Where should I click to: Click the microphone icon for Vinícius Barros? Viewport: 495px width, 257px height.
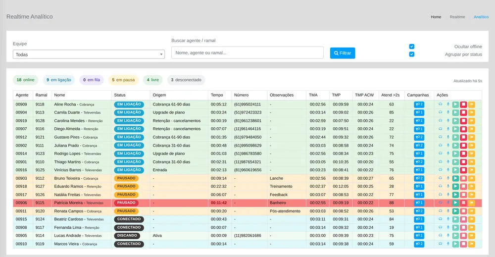click(x=447, y=170)
